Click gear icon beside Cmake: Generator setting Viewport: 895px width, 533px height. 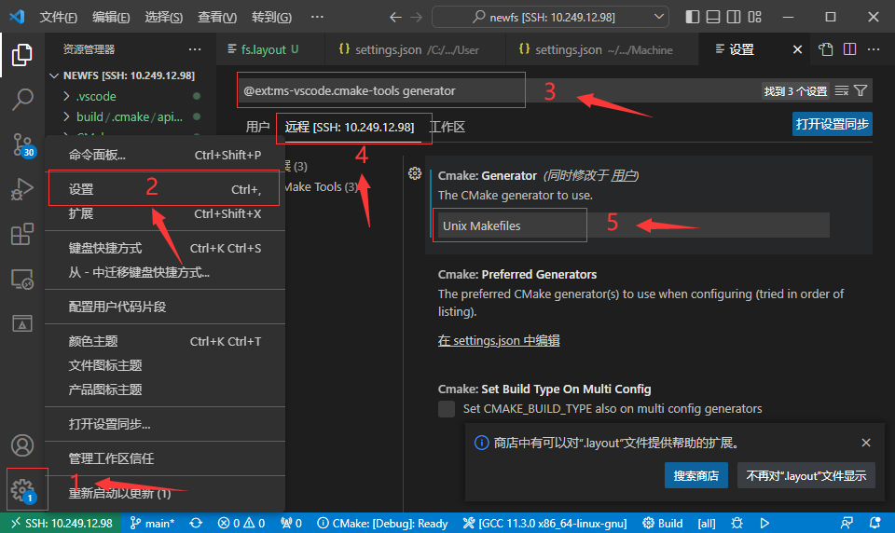coord(415,173)
